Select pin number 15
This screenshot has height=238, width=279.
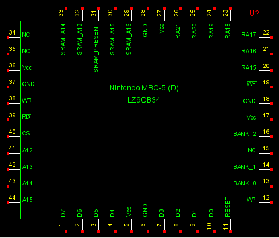266,148
